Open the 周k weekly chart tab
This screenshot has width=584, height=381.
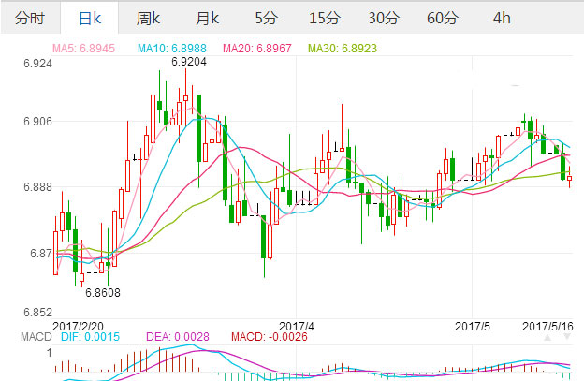pos(148,18)
